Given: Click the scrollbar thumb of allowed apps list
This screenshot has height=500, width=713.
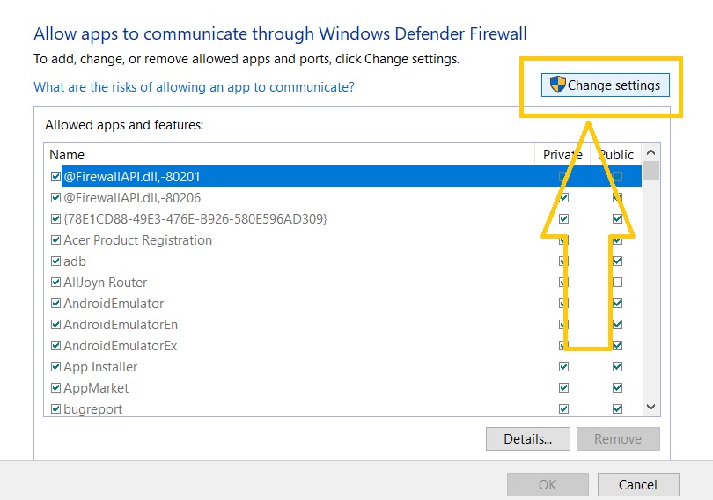Looking at the screenshot, I should point(651,171).
